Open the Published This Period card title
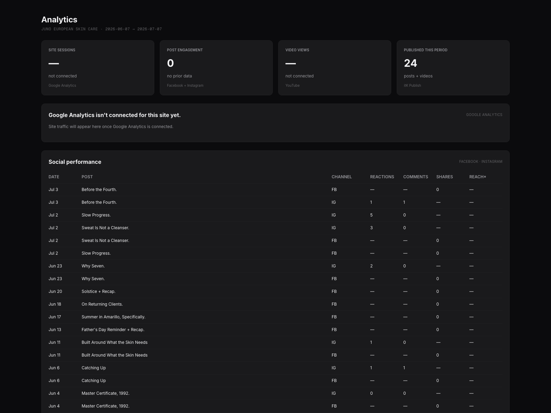This screenshot has width=551, height=413. pyautogui.click(x=426, y=50)
